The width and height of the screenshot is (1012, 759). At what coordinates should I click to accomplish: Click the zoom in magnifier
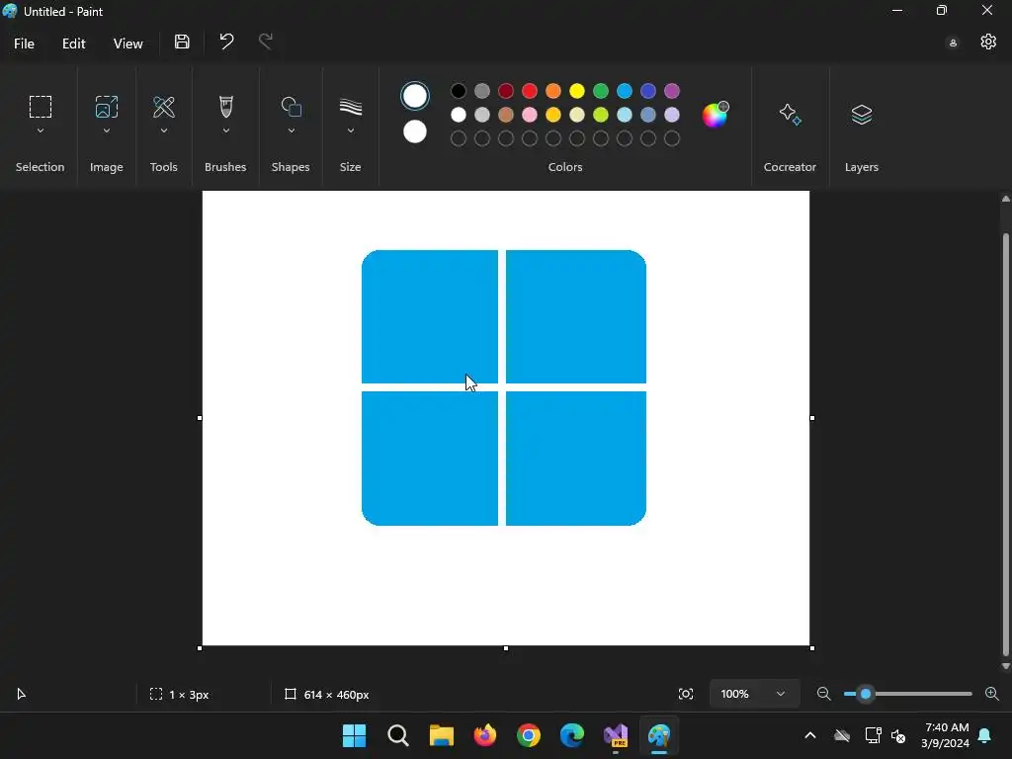tap(992, 694)
